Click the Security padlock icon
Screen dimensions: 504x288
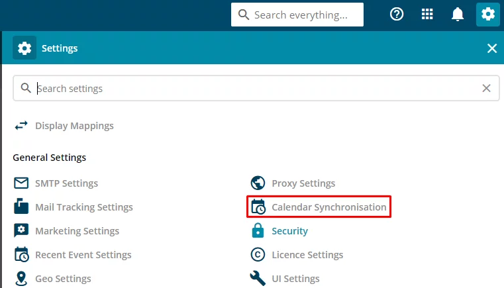[258, 231]
